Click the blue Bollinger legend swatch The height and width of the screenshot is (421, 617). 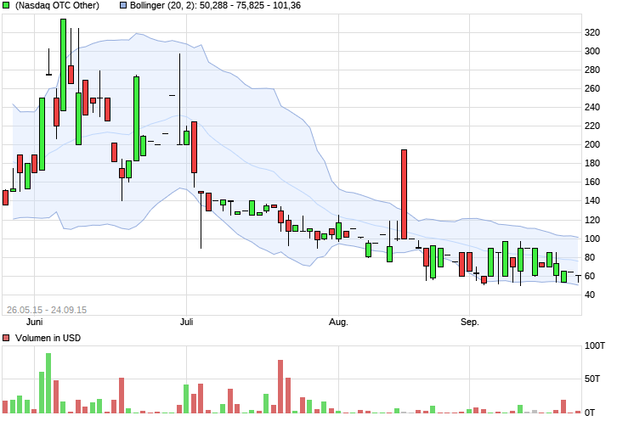123,5
